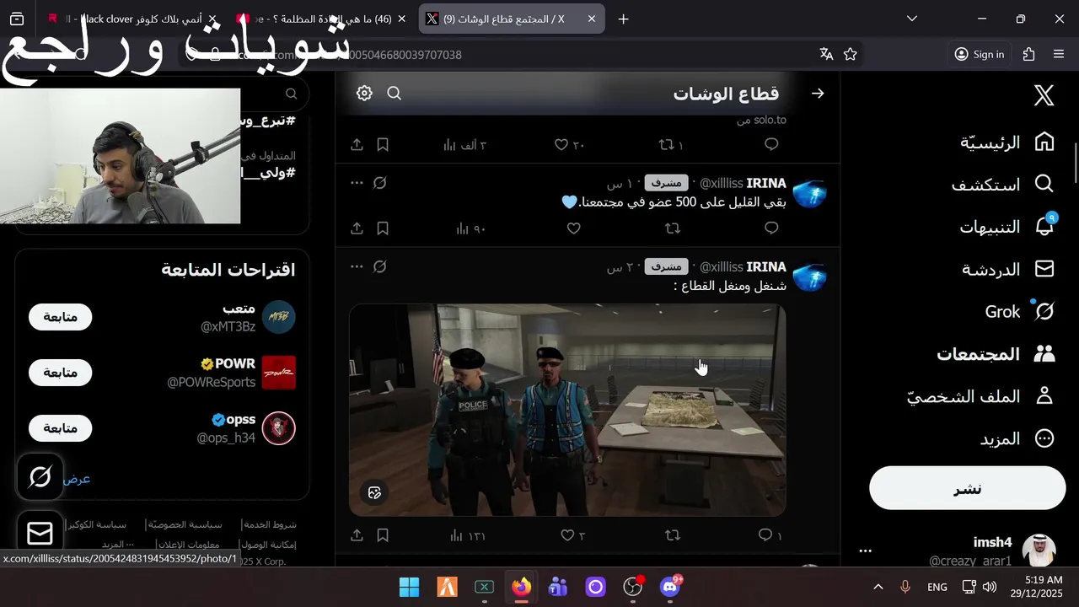
Task: Open the استكشف explore page
Action: coord(1002,185)
